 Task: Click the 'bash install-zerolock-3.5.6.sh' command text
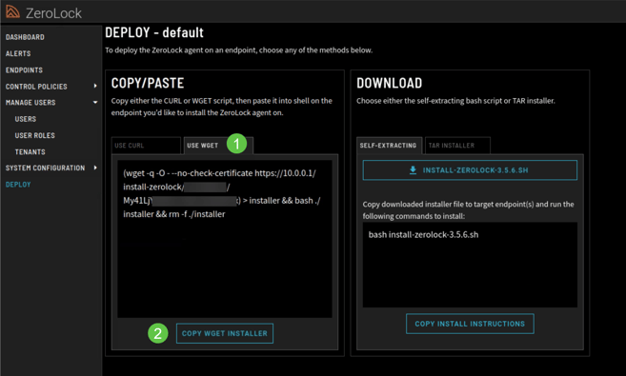point(423,235)
